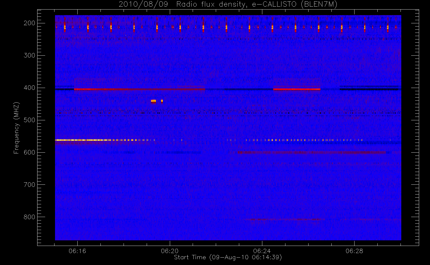The height and width of the screenshot is (265, 430).
Task: Click the 300 frequency tick label
Action: coord(29,55)
